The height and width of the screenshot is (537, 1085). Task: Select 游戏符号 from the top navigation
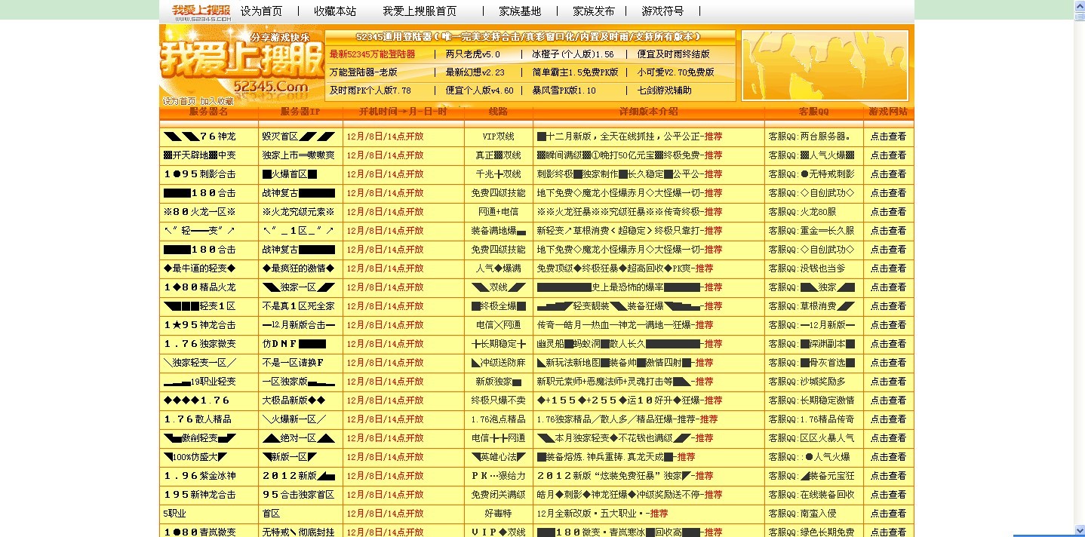point(662,11)
